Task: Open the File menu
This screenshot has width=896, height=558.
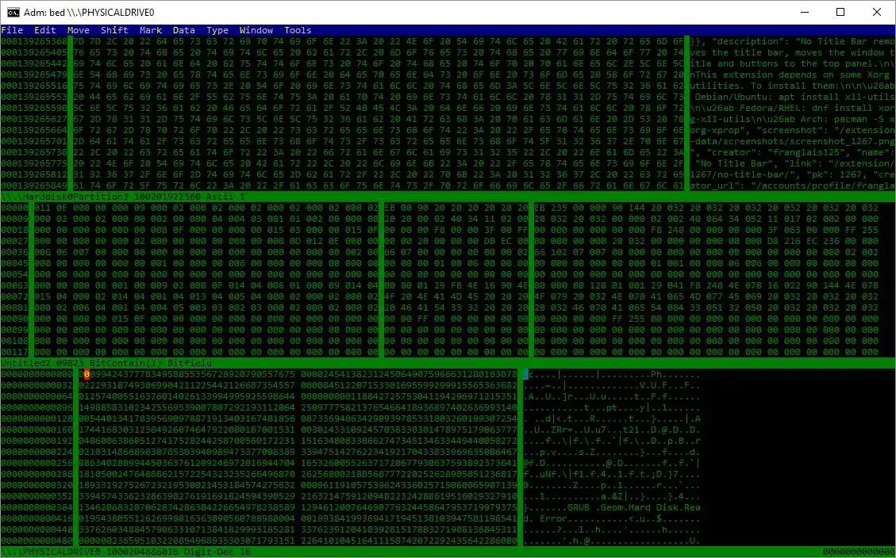Action: tap(12, 30)
